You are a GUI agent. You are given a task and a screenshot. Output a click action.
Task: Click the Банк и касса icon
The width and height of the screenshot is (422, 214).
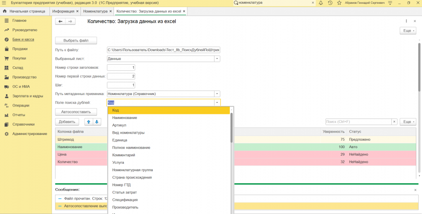(7, 40)
